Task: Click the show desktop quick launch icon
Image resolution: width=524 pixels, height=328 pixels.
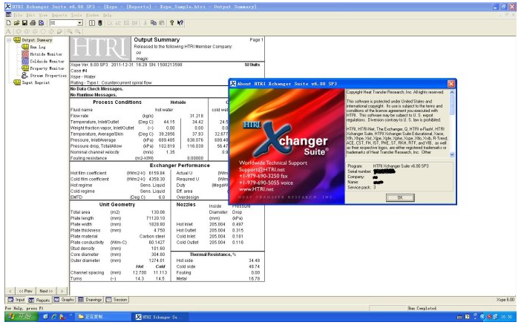Action: [46, 317]
